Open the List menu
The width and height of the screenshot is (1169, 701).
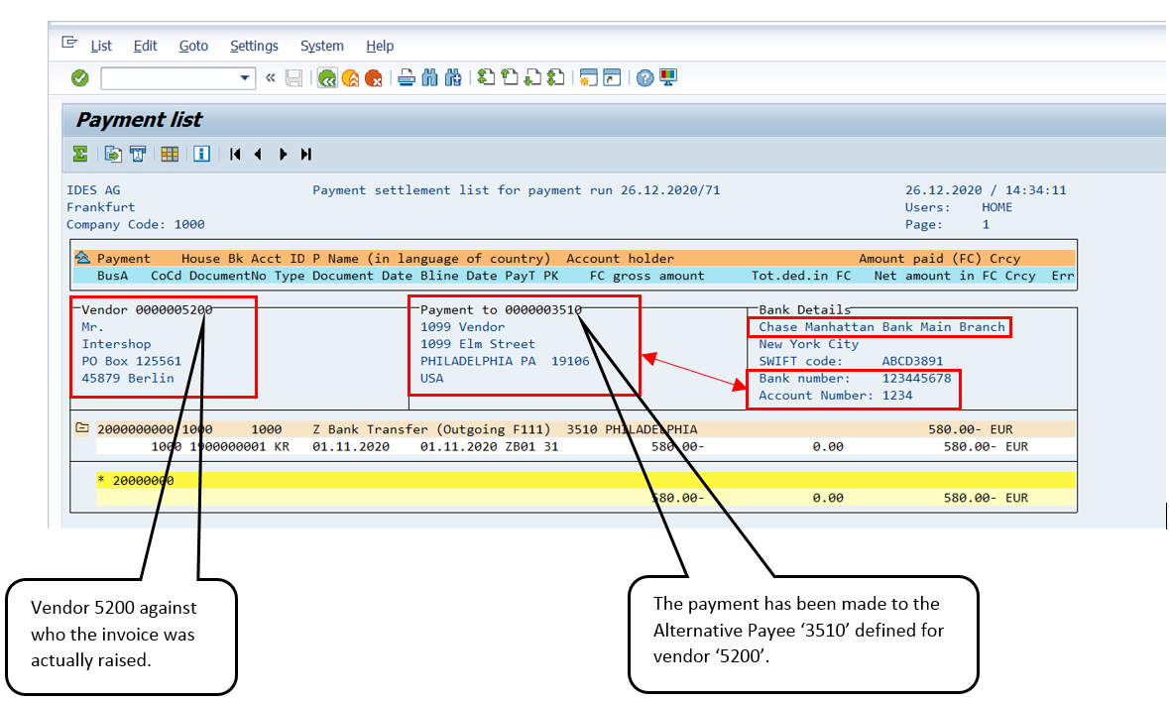101,46
